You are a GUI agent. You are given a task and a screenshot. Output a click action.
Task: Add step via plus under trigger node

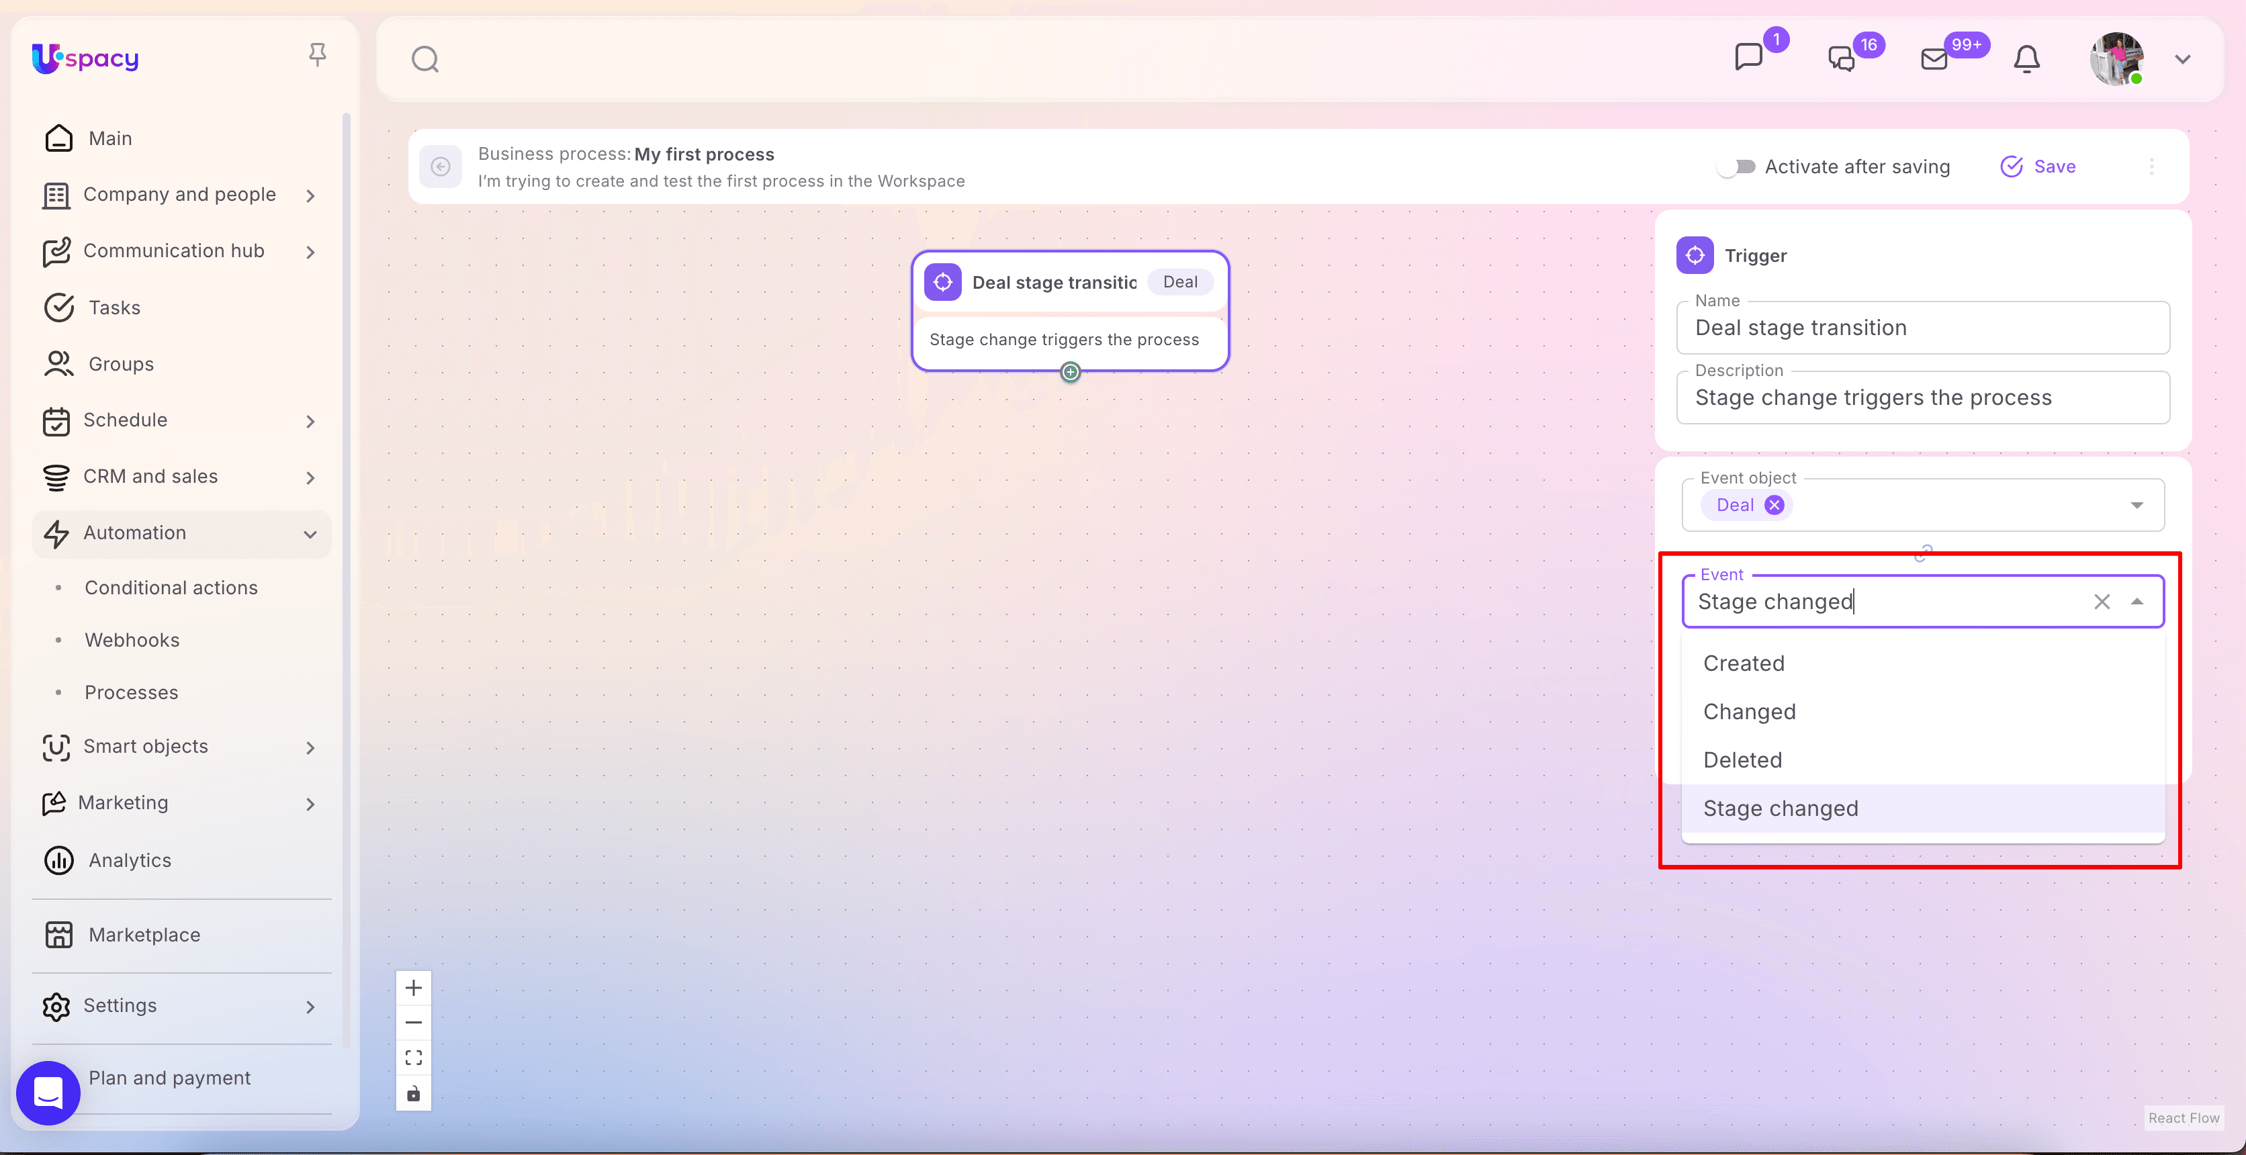pyautogui.click(x=1070, y=372)
